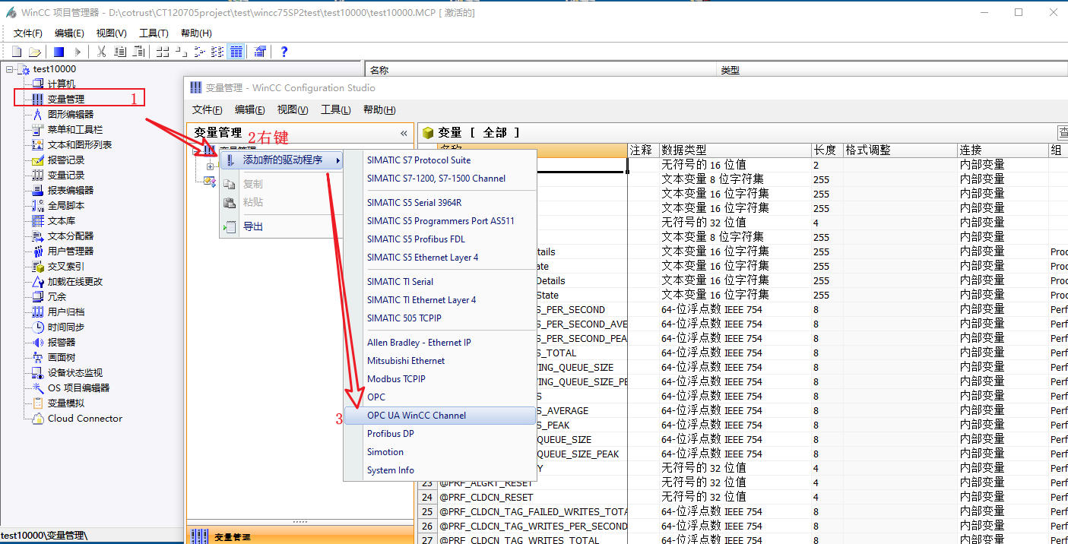Choose Mitsubishi Ethernet driver
This screenshot has height=544, width=1068.
click(x=441, y=361)
